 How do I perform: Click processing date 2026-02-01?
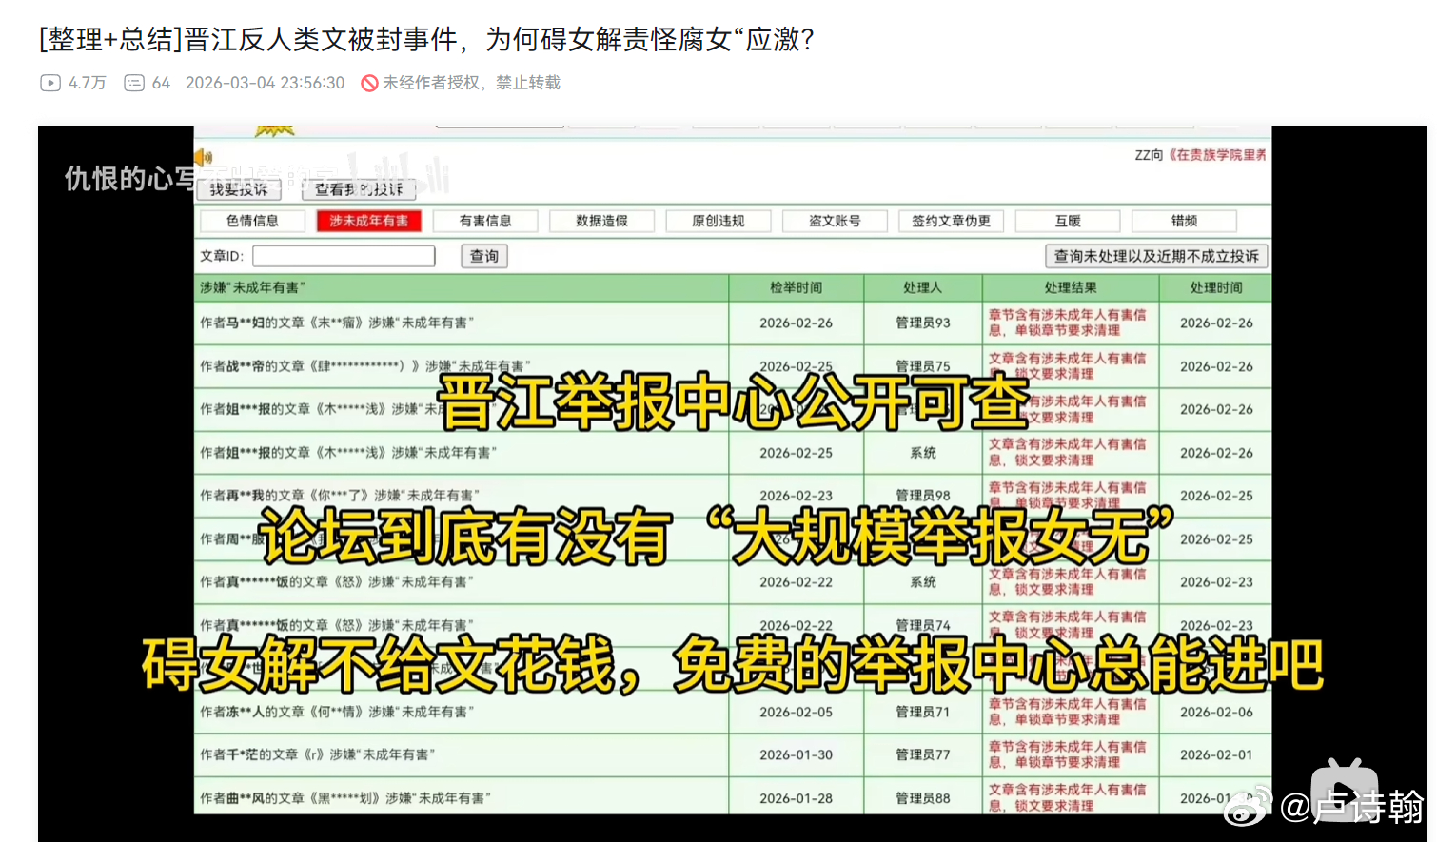(x=1216, y=754)
